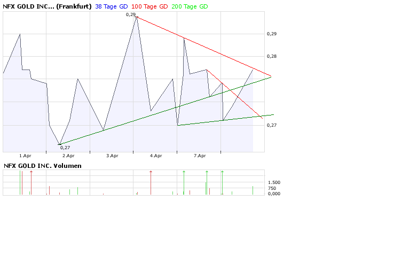Click the 0,27 low annotation below the chart bottom
Screen dimensions: 394x254
pyautogui.click(x=65, y=148)
